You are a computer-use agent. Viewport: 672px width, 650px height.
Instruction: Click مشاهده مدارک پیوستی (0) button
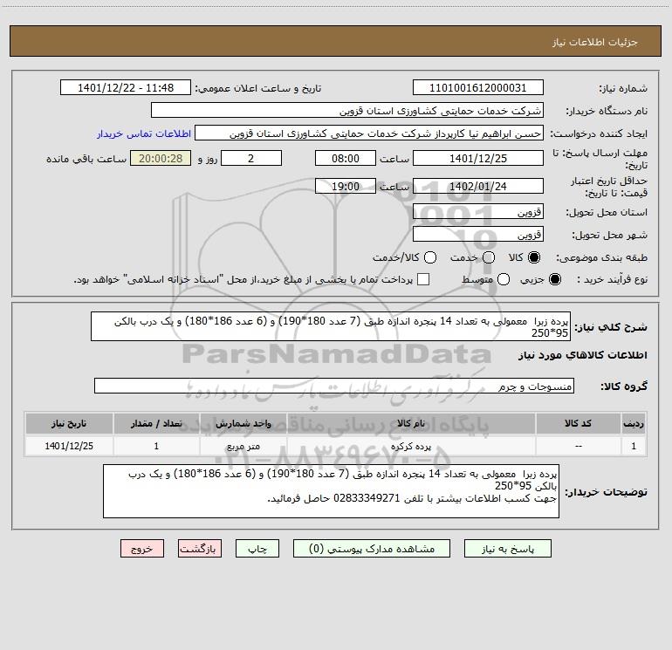pos(372,549)
